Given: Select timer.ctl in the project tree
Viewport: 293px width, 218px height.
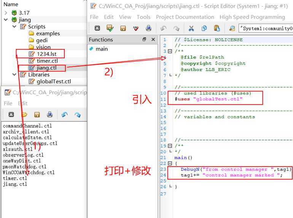Looking at the screenshot, I should 47,61.
